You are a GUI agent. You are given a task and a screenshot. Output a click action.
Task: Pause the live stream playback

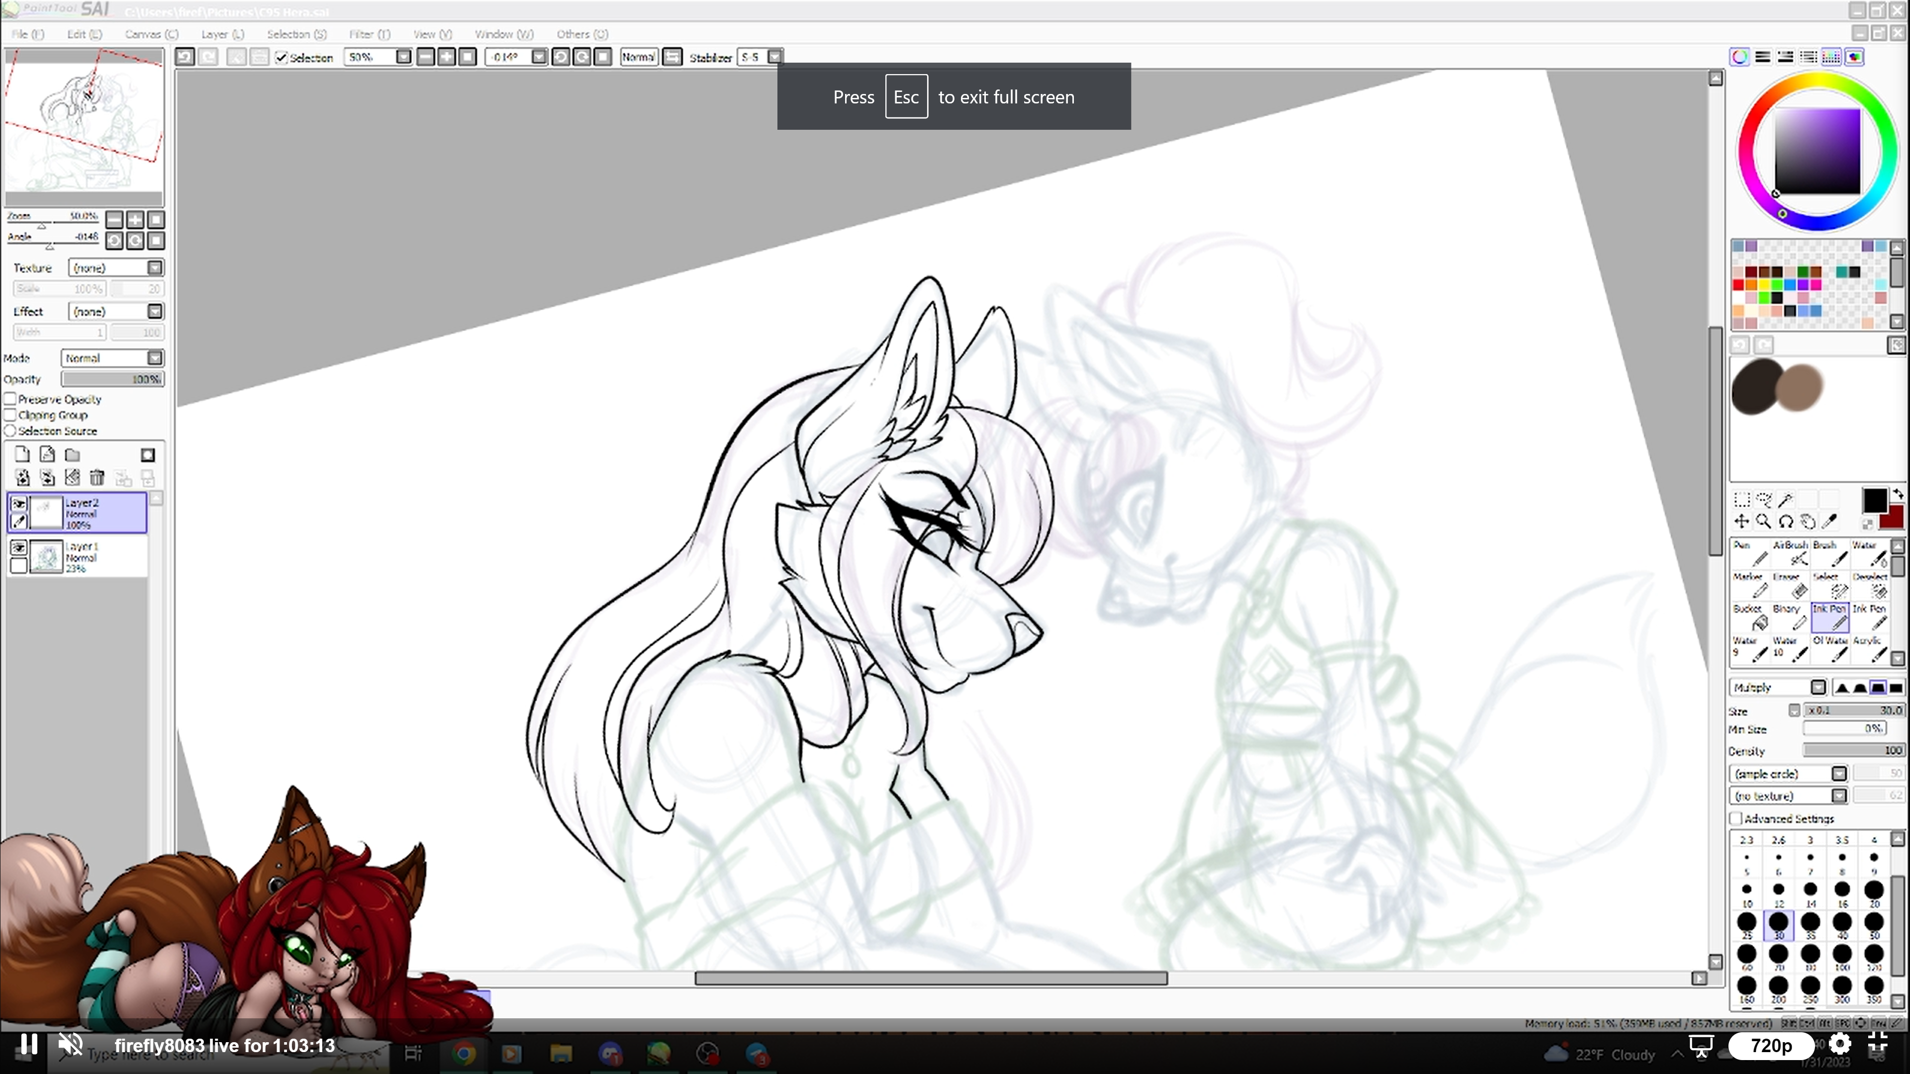(29, 1045)
